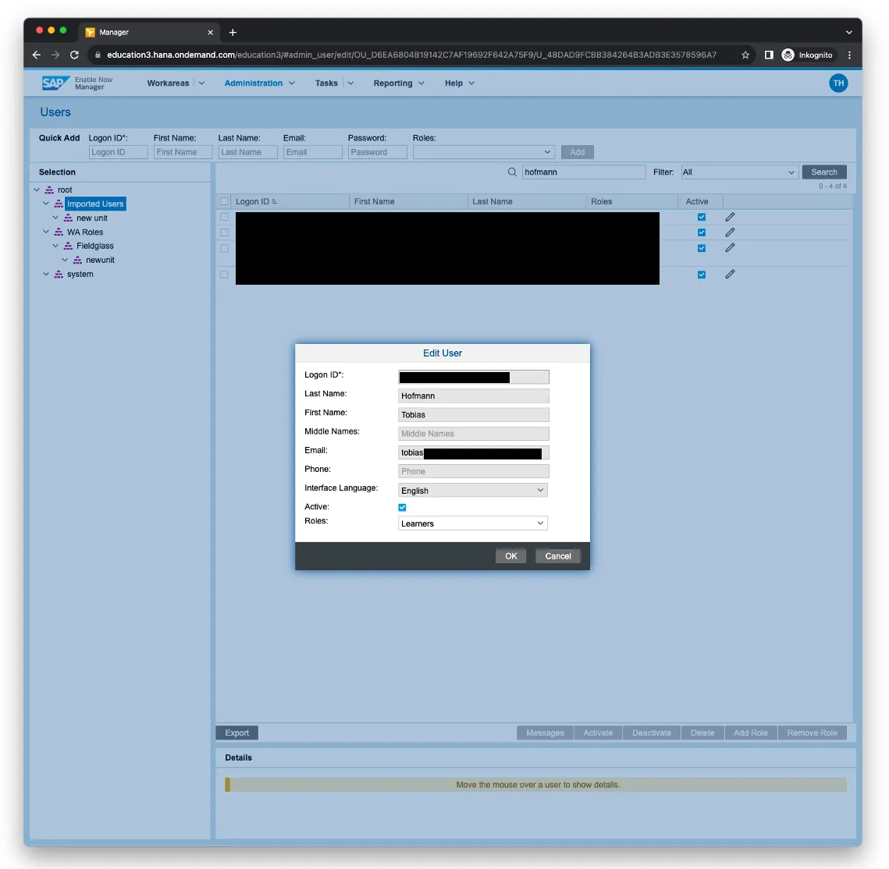889x869 pixels.
Task: Collapse the WA Roles tree node
Action: (46, 232)
